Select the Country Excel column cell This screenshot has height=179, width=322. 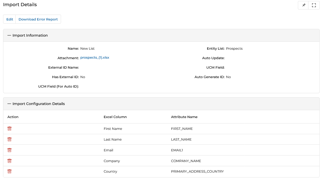(110, 171)
